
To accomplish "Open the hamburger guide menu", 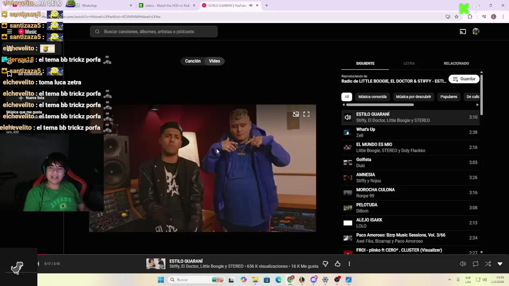I will (x=10, y=32).
